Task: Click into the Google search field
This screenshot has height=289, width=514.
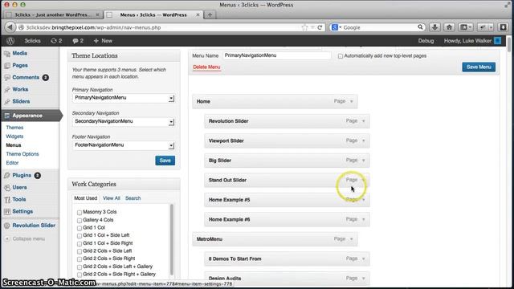Action: [x=379, y=27]
